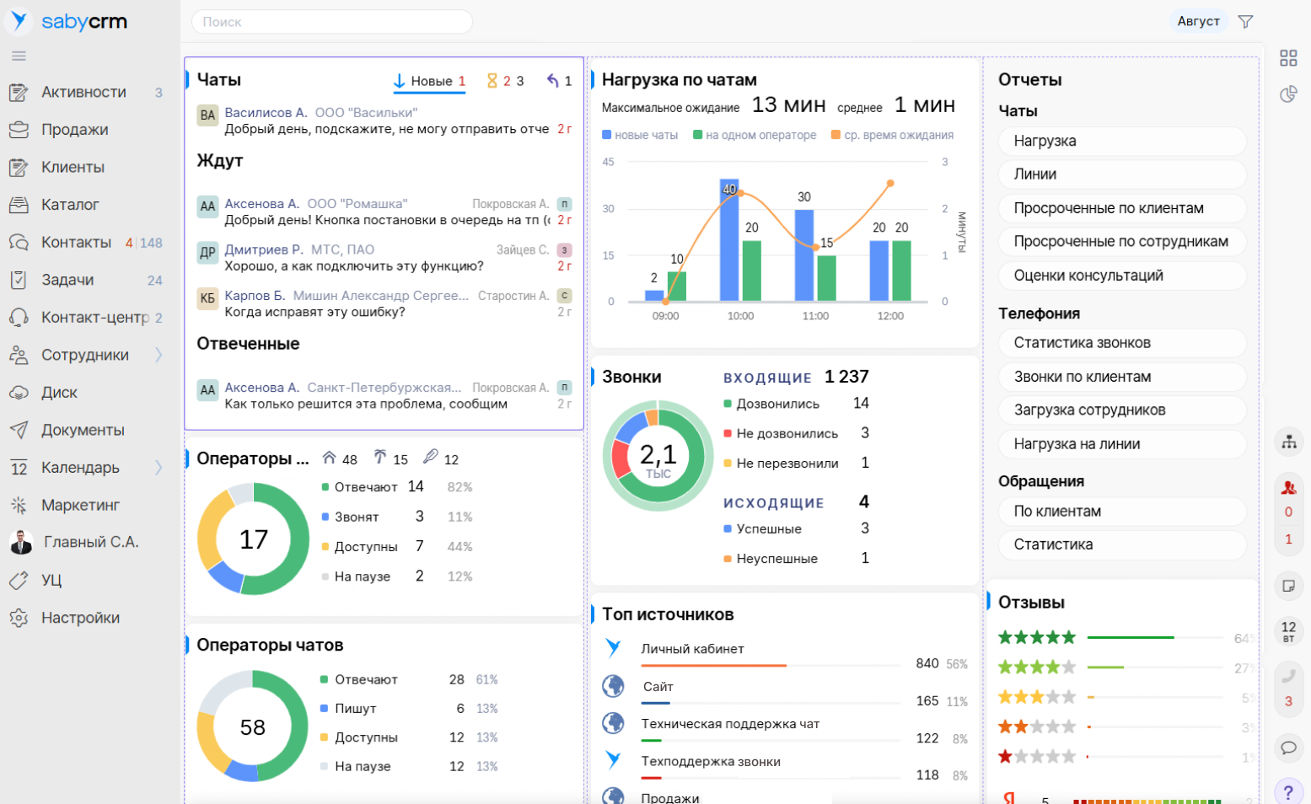Image resolution: width=1311 pixels, height=804 pixels.
Task: Open the Август period selector
Action: 1198,22
